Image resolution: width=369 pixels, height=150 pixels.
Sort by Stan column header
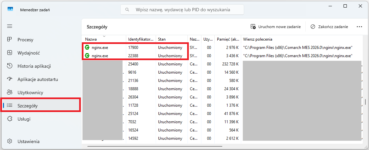click(x=172, y=39)
